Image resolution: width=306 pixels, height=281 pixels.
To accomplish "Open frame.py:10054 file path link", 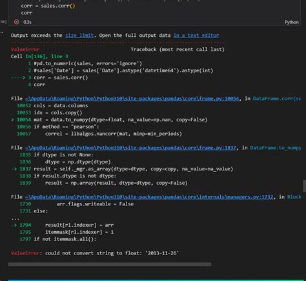I will click(132, 98).
